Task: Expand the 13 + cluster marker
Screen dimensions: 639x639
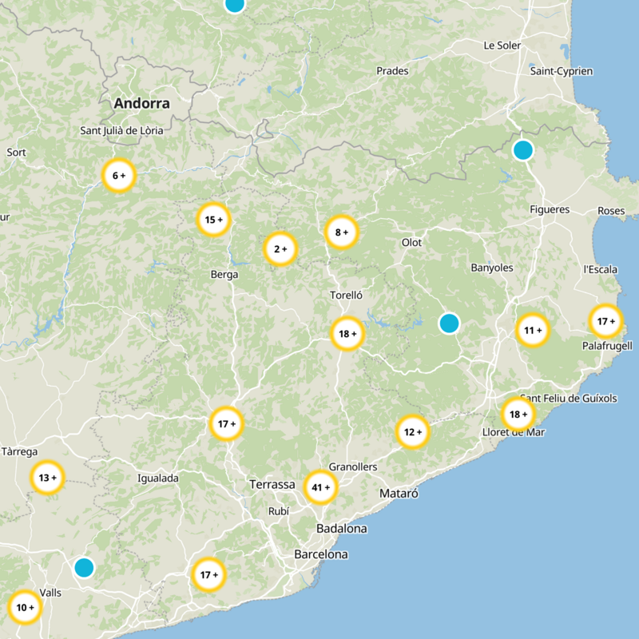Action: click(47, 477)
